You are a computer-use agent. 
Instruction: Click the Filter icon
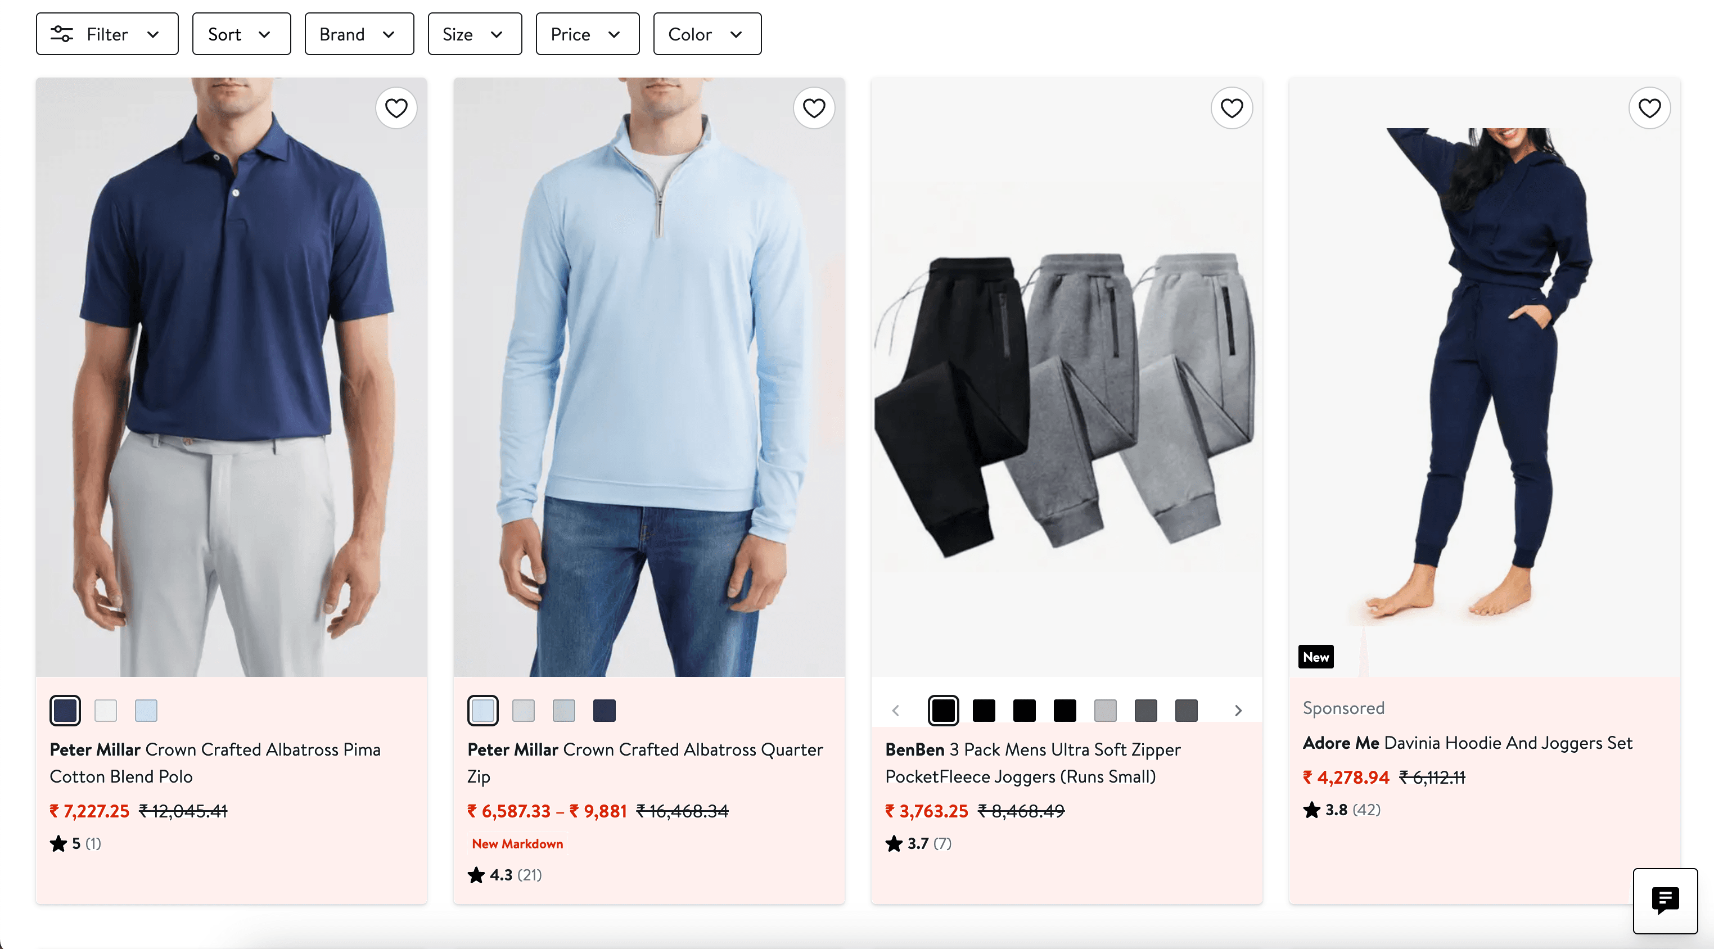[x=62, y=33]
